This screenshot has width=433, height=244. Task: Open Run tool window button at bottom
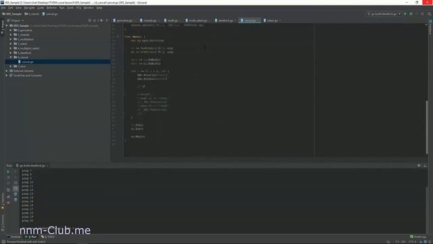[31, 237]
